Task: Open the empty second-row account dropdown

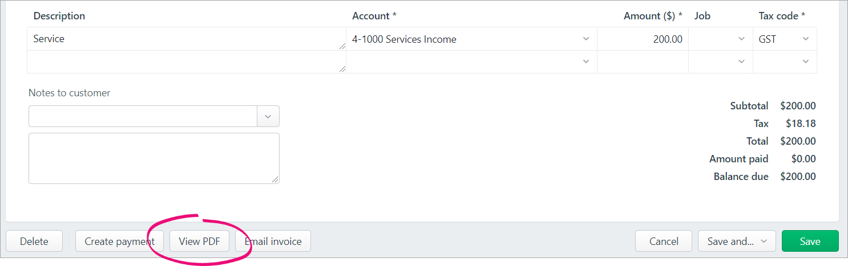Action: point(471,62)
